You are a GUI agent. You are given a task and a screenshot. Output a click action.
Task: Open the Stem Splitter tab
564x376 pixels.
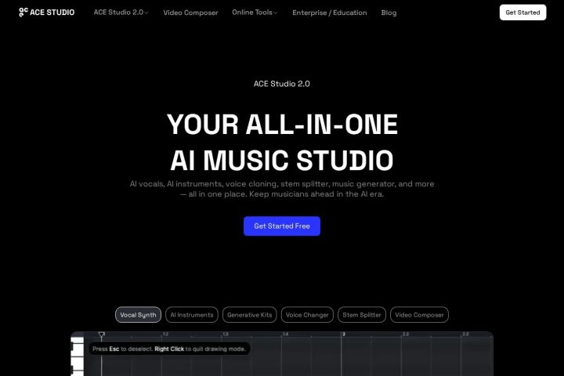[x=362, y=315]
